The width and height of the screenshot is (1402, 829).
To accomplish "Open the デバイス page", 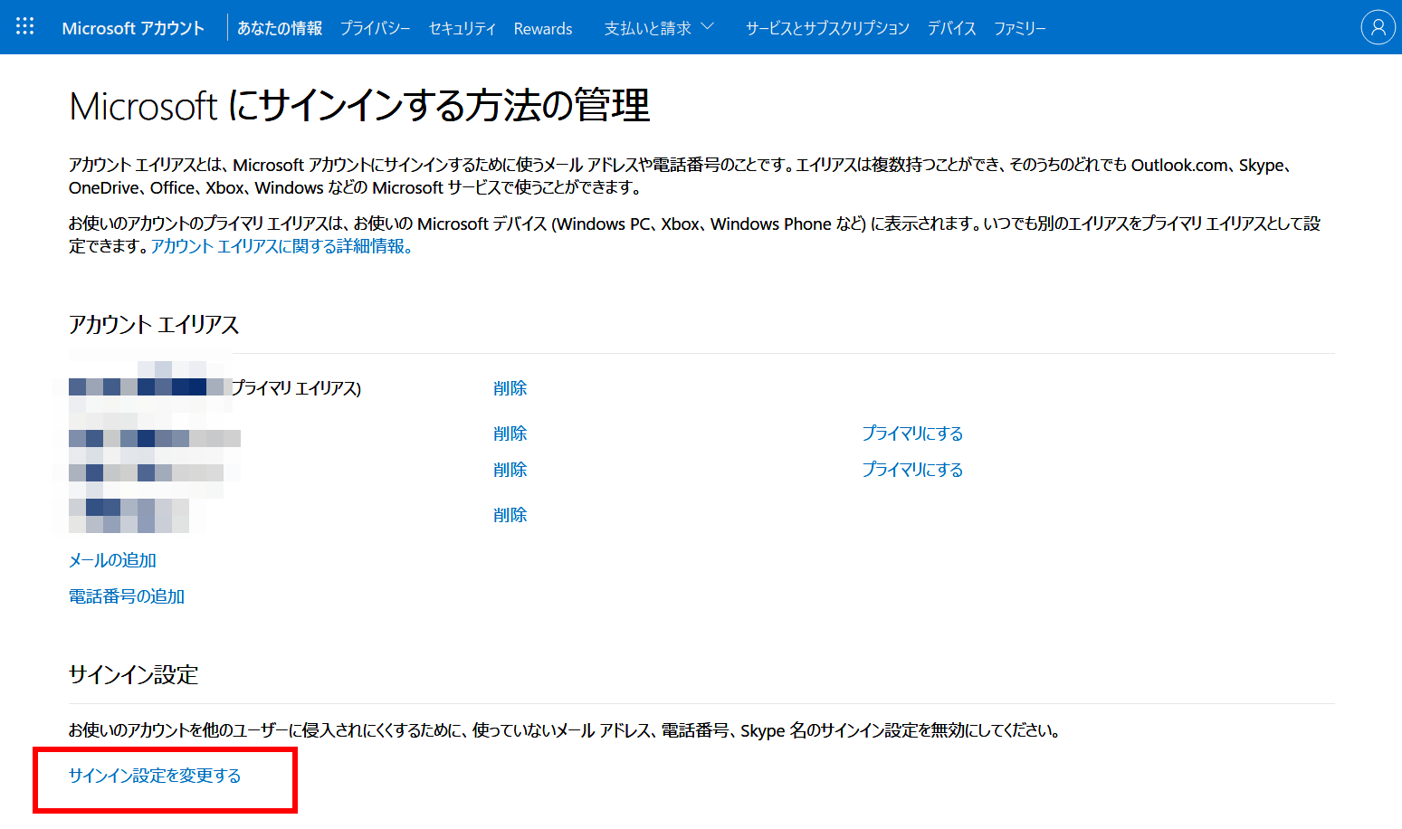I will coord(951,28).
